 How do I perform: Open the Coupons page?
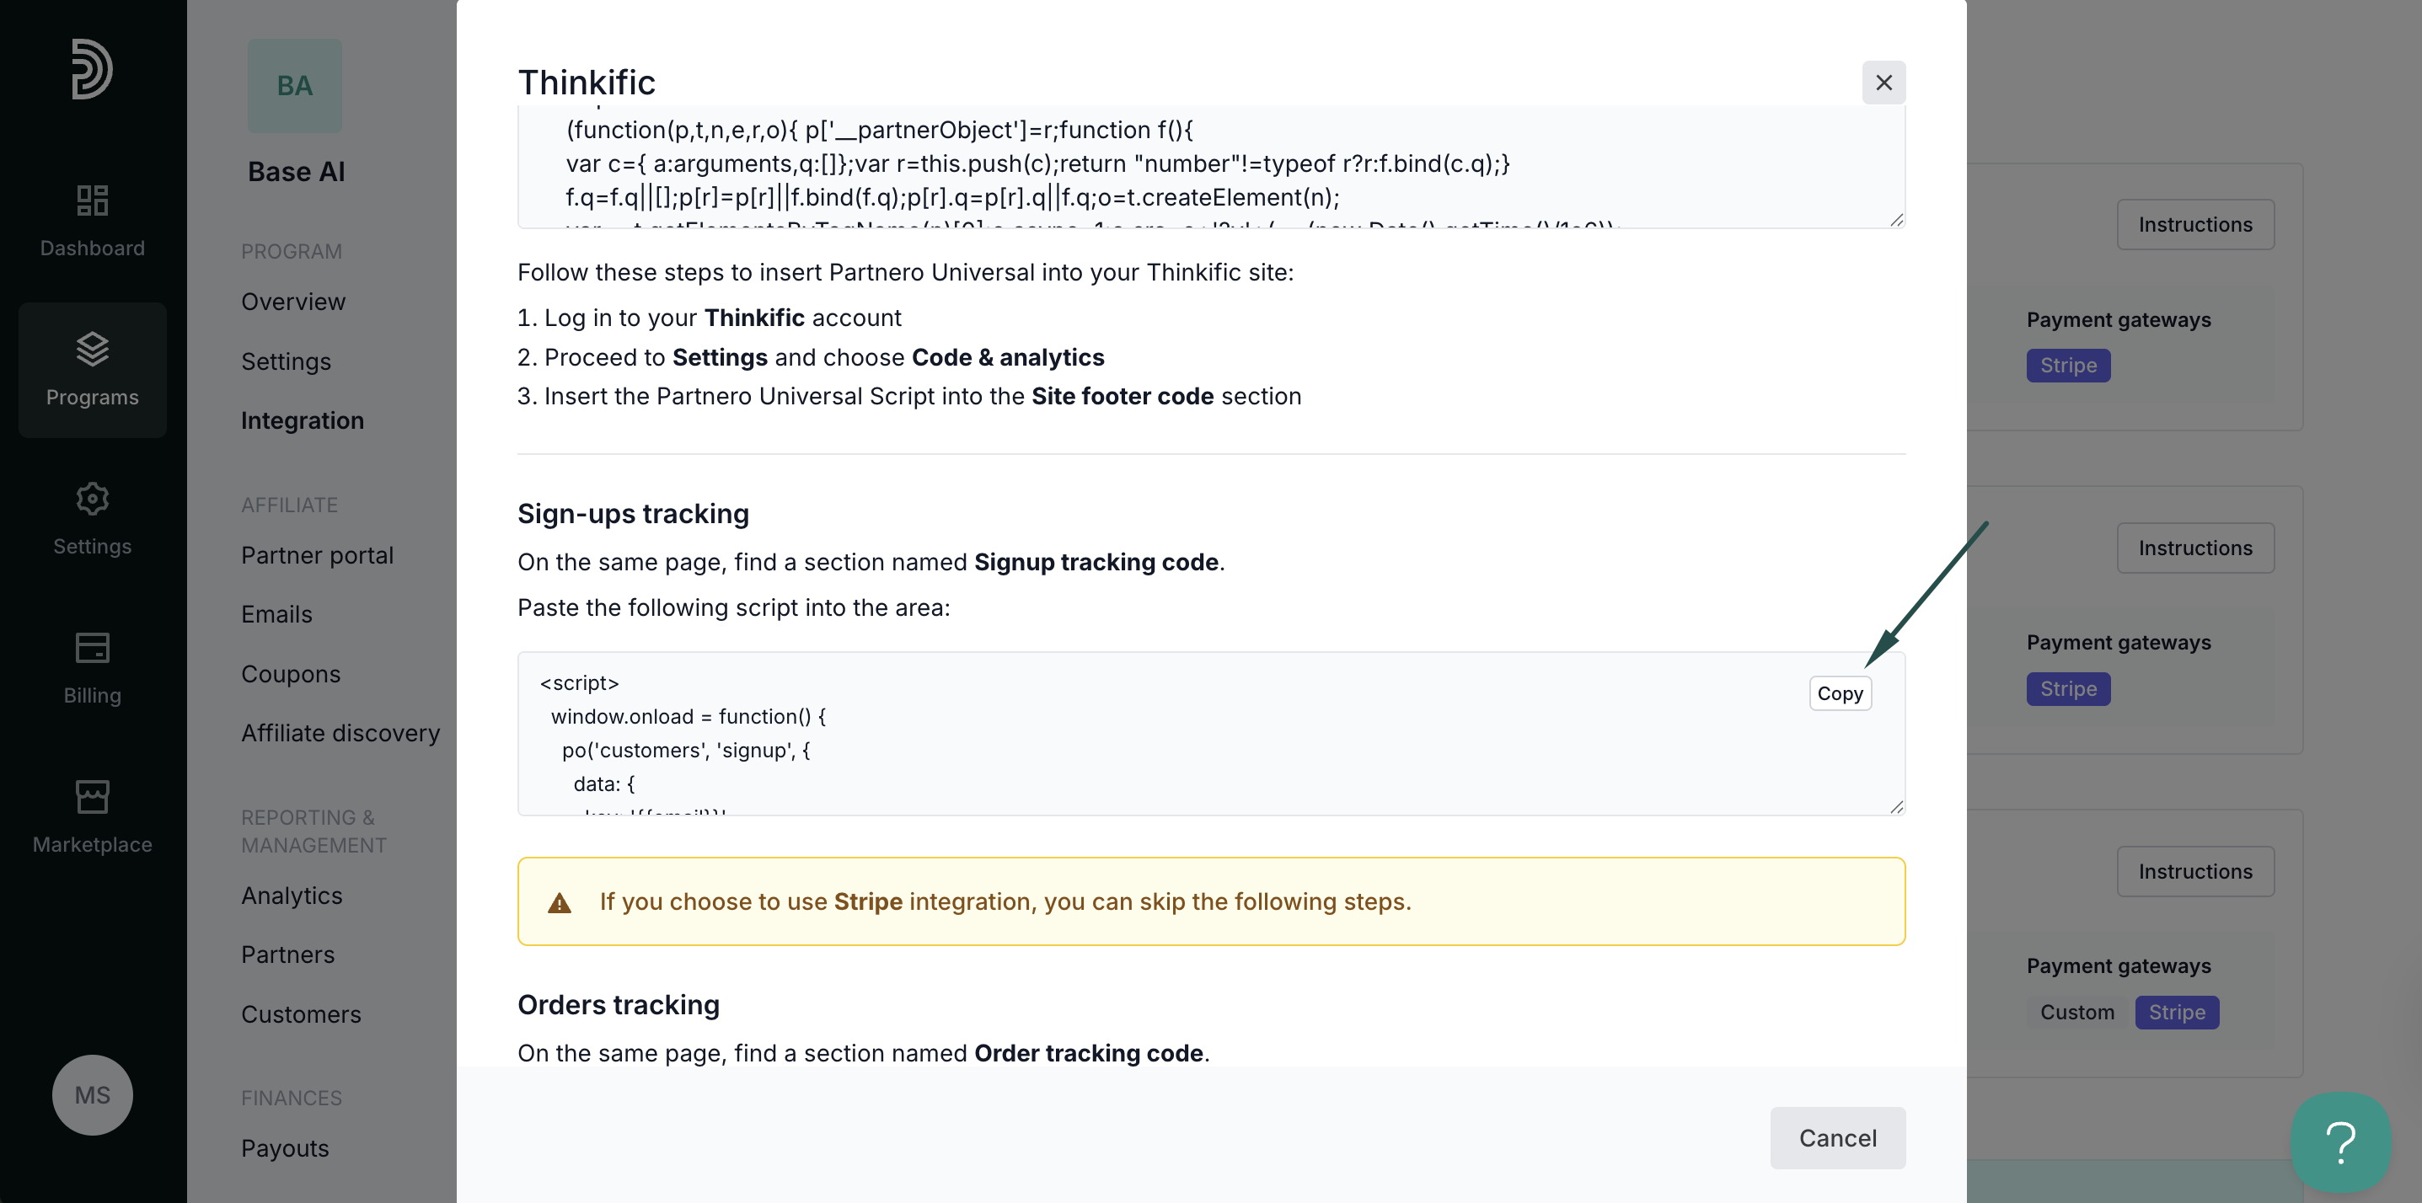[291, 675]
